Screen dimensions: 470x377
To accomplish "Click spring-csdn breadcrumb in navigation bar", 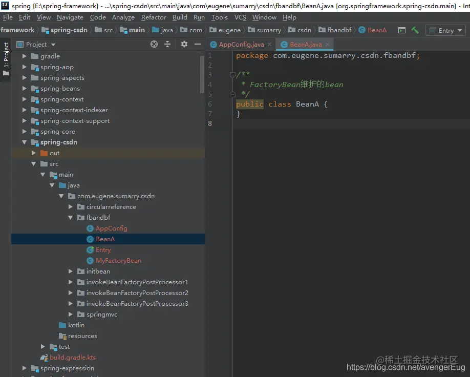I will tap(65, 30).
